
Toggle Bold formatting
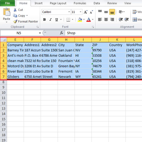[44, 20]
